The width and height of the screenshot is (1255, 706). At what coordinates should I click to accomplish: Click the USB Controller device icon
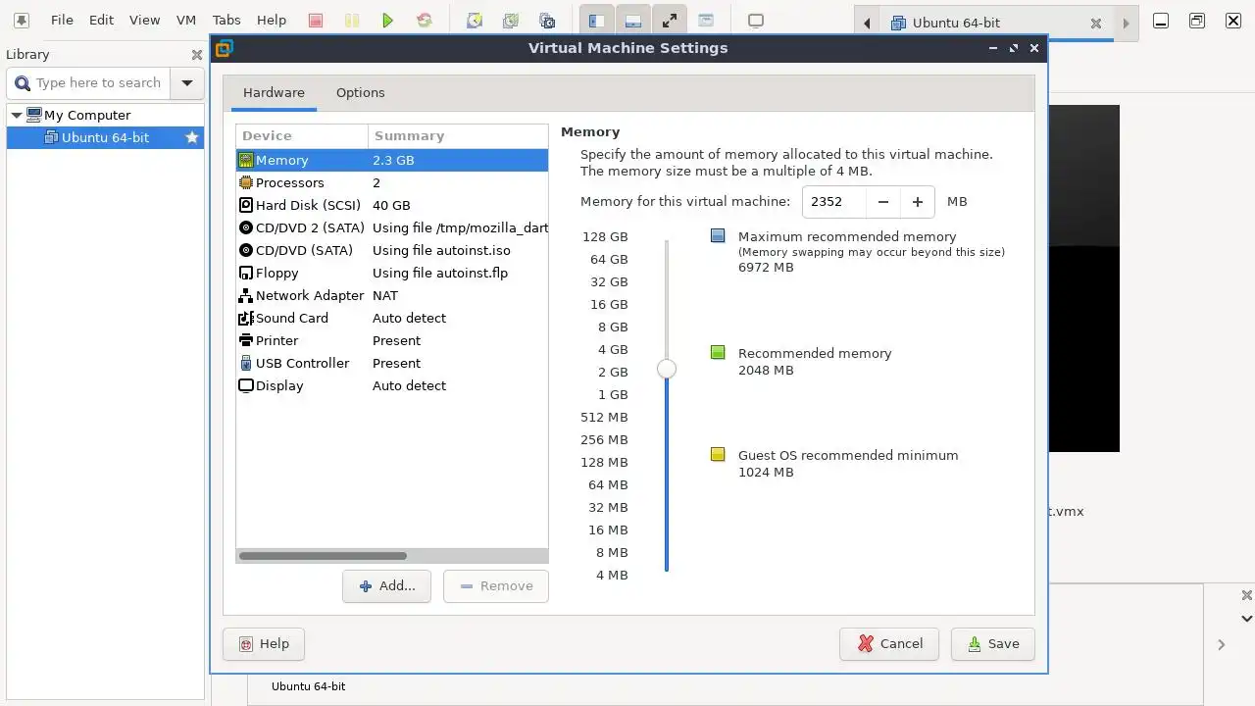[246, 363]
